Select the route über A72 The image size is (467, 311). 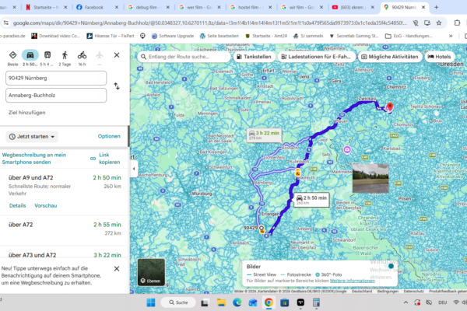pos(64,229)
